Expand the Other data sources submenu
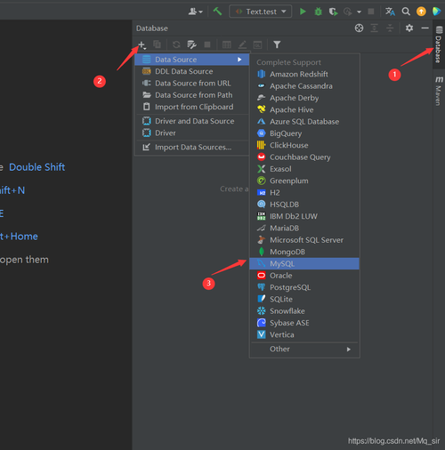This screenshot has width=445, height=450. click(304, 350)
